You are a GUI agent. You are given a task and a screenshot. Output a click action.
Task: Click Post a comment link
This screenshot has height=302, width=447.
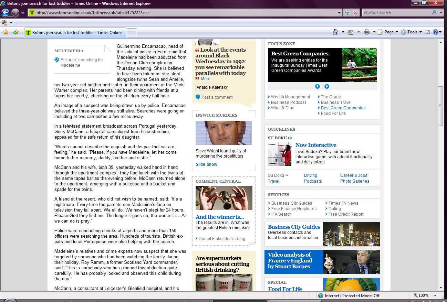coord(217,97)
